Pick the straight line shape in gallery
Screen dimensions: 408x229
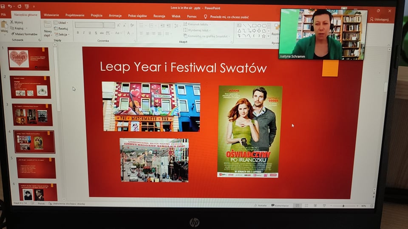244,26
